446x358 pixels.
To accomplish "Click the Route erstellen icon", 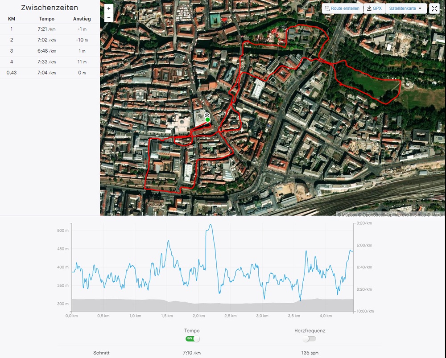I will [x=327, y=8].
